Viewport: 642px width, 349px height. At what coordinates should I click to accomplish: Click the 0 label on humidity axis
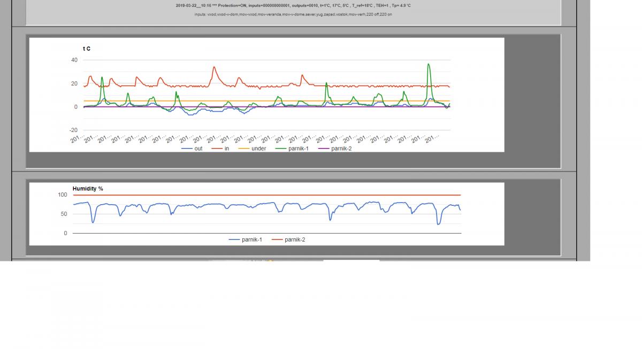pos(66,234)
